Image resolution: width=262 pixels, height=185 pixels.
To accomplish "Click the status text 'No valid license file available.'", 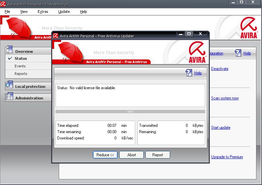I will pyautogui.click(x=93, y=88).
